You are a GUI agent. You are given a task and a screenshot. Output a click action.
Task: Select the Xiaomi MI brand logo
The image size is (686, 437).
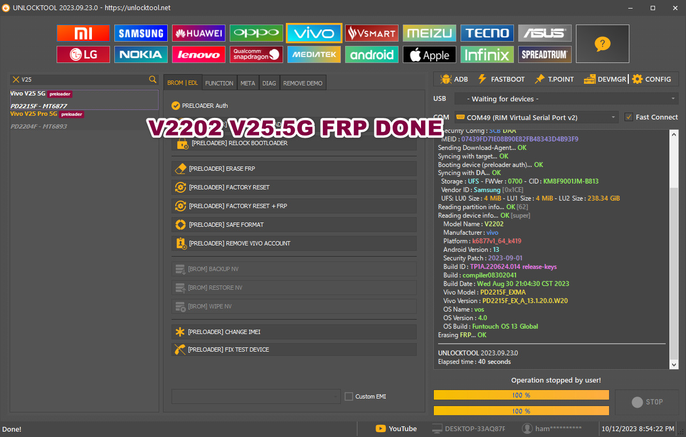pos(83,33)
